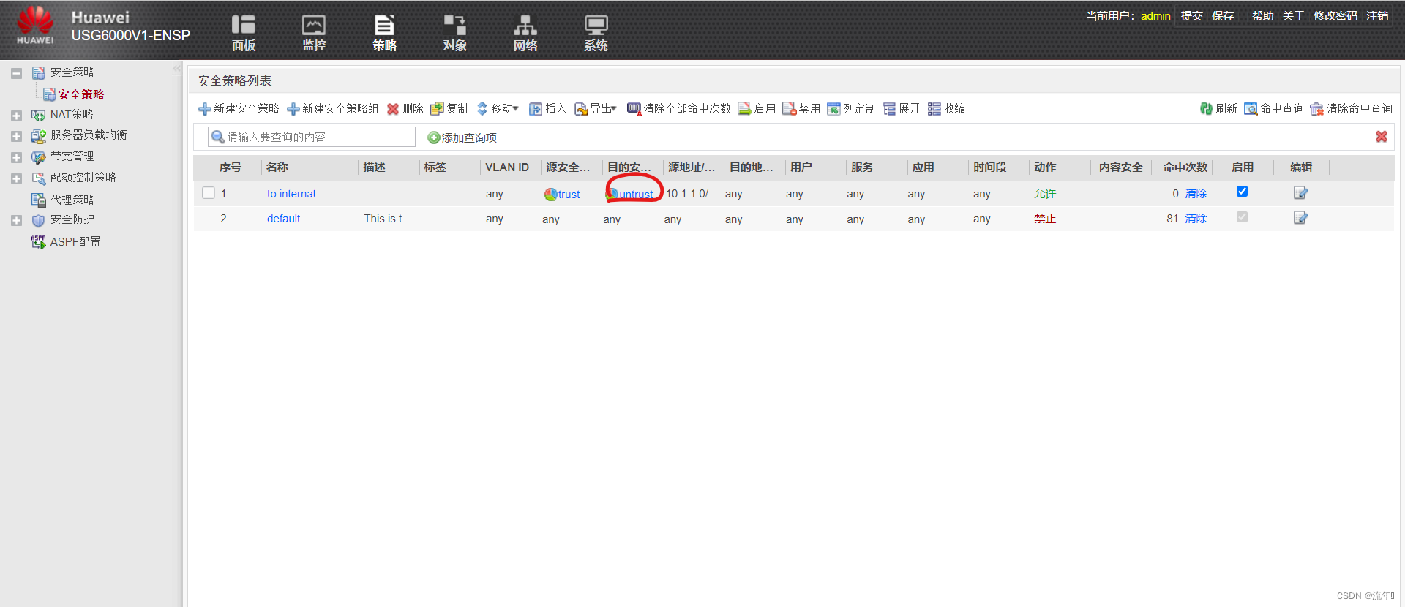The height and width of the screenshot is (607, 1405).
Task: Expand the 带宽管理 tree node
Action: click(16, 157)
